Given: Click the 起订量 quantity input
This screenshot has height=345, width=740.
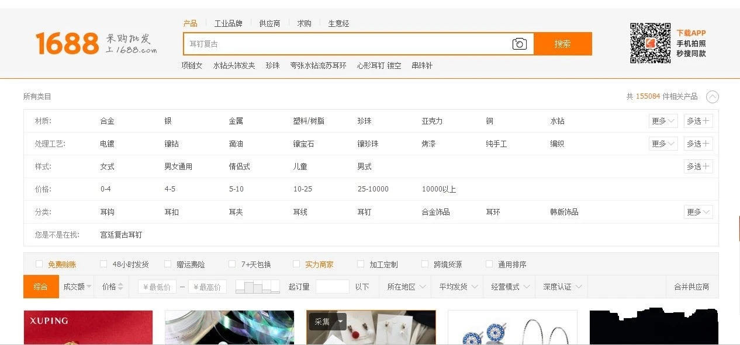Looking at the screenshot, I should tap(332, 287).
